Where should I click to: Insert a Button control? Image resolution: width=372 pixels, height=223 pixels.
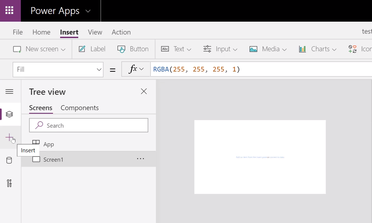coord(133,49)
